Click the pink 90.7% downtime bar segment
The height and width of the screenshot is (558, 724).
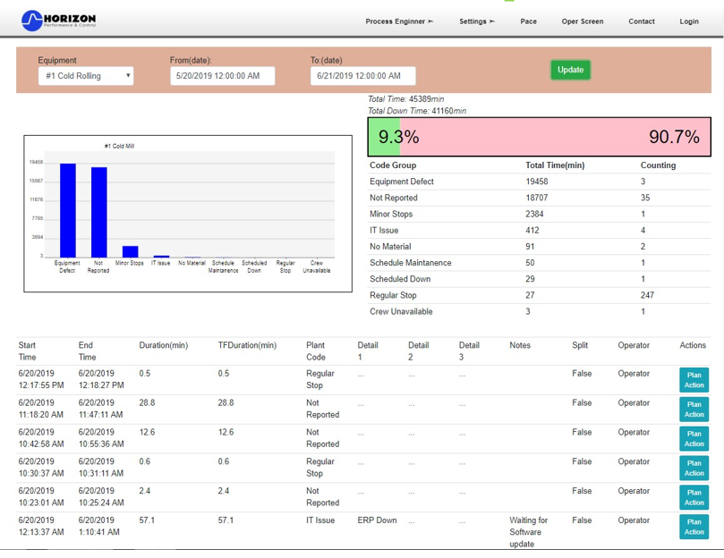point(555,137)
